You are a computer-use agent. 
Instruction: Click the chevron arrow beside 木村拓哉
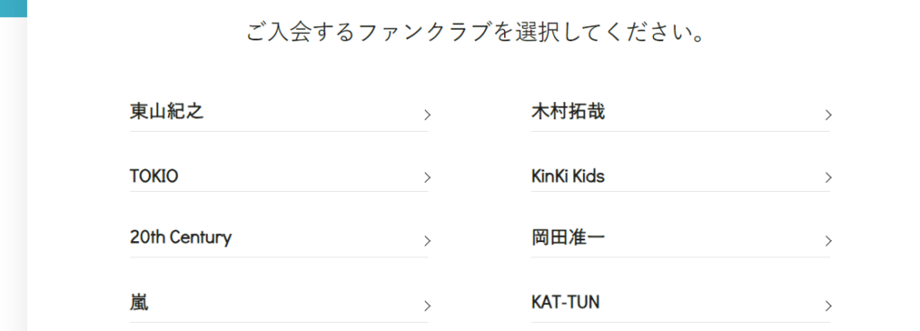click(828, 115)
